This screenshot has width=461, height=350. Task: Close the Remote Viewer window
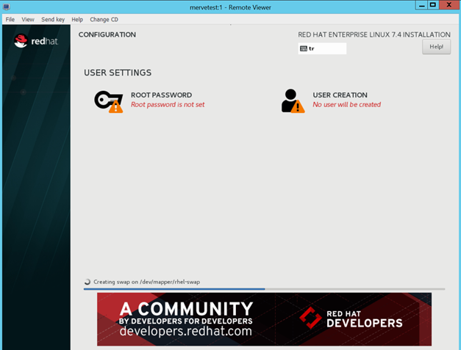coord(449,5)
